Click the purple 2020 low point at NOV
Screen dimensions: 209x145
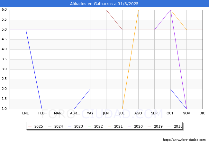tap(186, 109)
